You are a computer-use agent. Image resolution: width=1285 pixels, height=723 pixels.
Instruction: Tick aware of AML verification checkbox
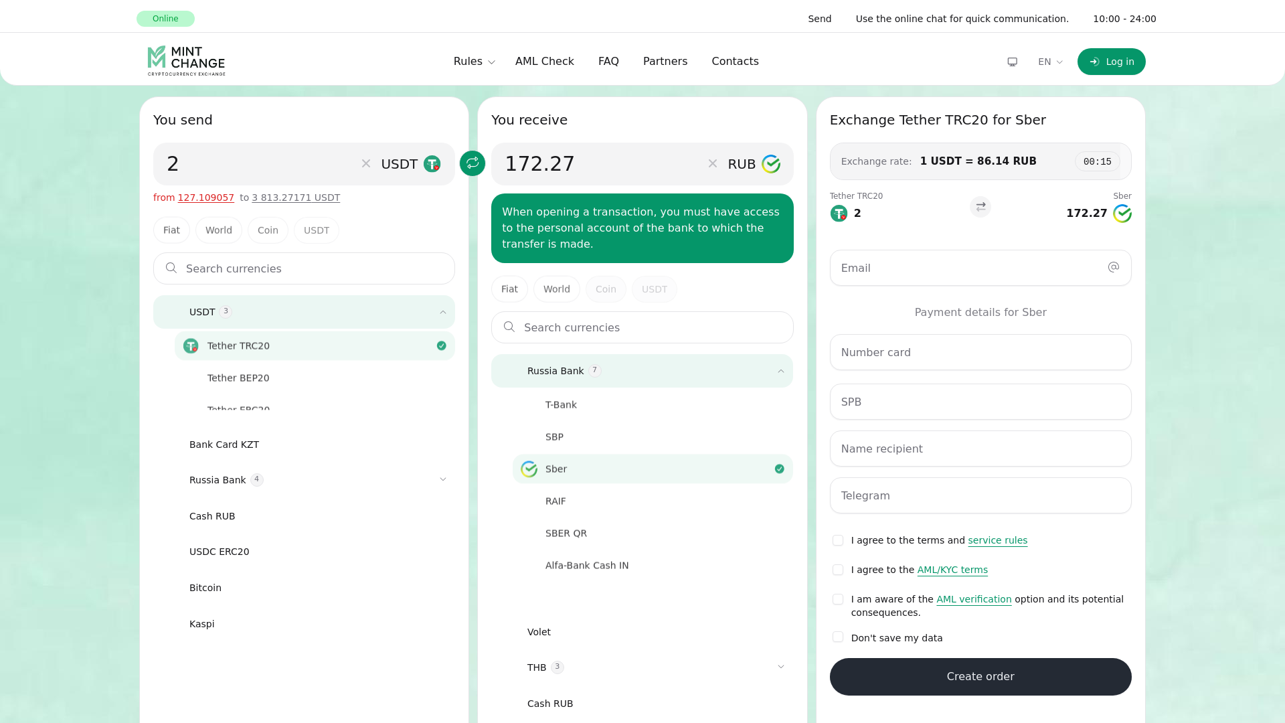(838, 599)
